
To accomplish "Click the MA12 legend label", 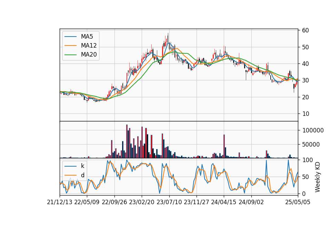I will 89,46.
